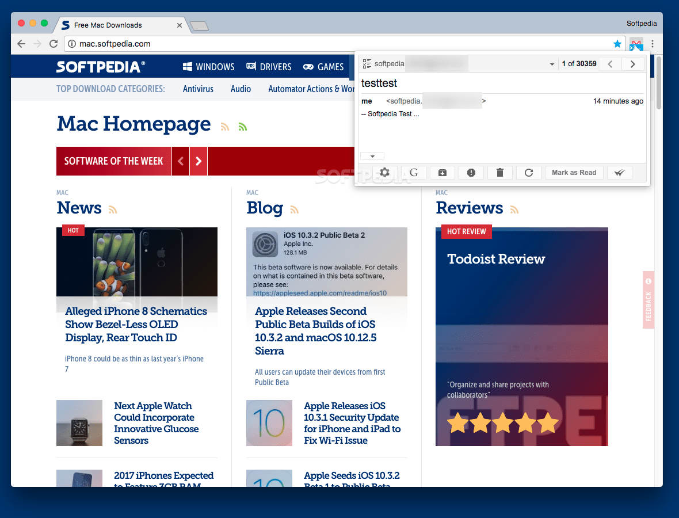Open 2017 iPhones Expected article
Viewport: 679px width, 518px height.
pos(163,479)
